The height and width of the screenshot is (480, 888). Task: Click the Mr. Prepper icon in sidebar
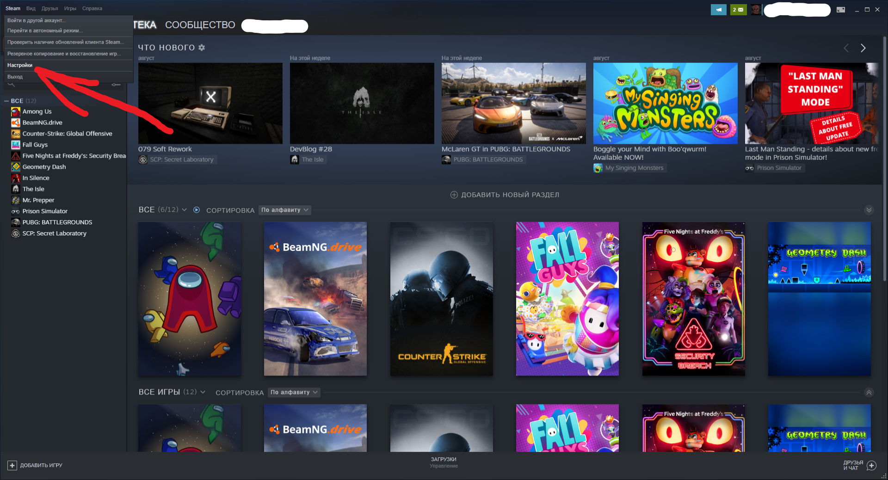(16, 200)
